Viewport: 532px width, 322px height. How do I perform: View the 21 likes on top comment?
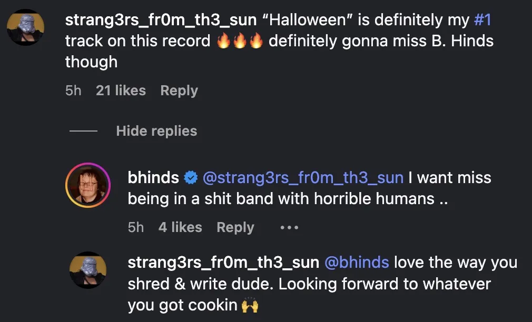(x=121, y=90)
